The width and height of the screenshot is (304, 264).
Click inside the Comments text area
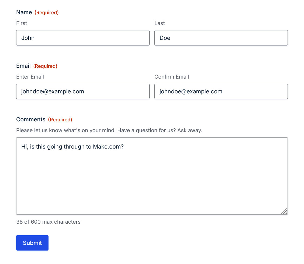[x=152, y=176]
